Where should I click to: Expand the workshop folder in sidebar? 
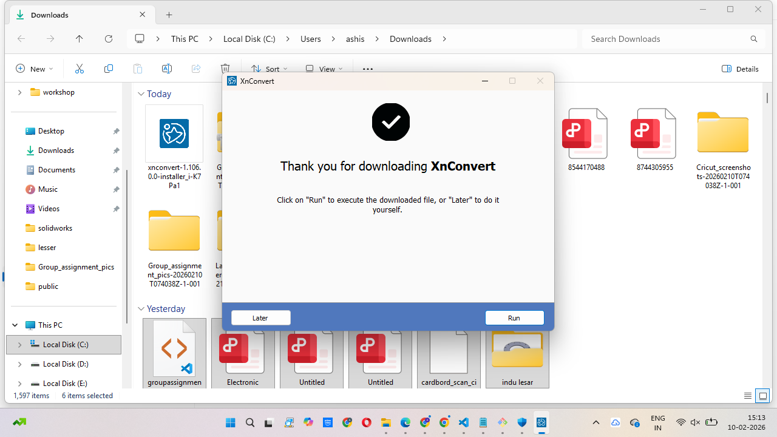[x=19, y=92]
